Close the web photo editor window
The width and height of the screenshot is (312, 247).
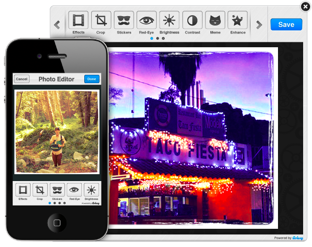point(306,7)
